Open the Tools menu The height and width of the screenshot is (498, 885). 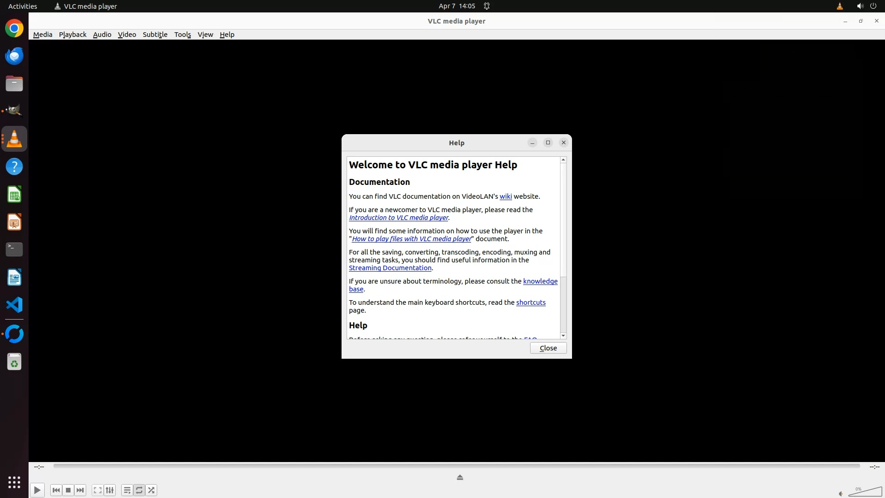point(182,35)
